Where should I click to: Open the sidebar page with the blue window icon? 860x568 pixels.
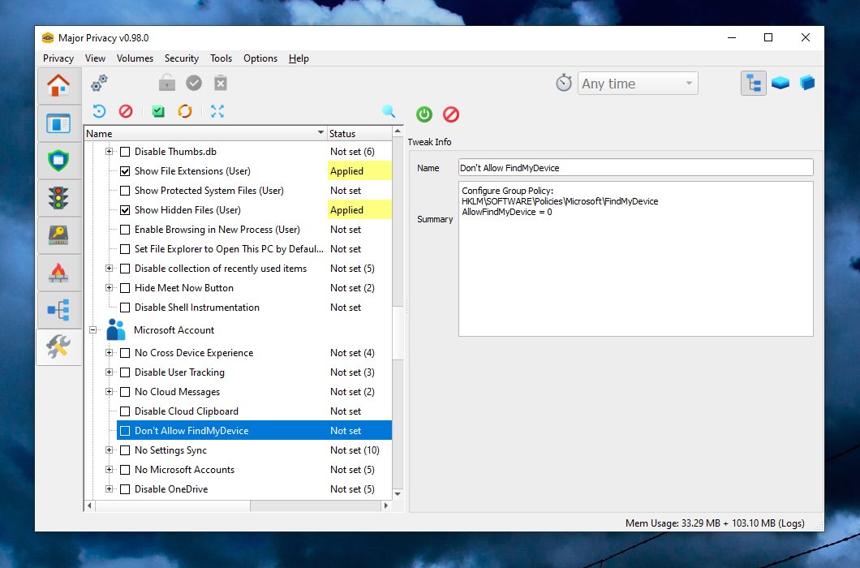coord(58,123)
